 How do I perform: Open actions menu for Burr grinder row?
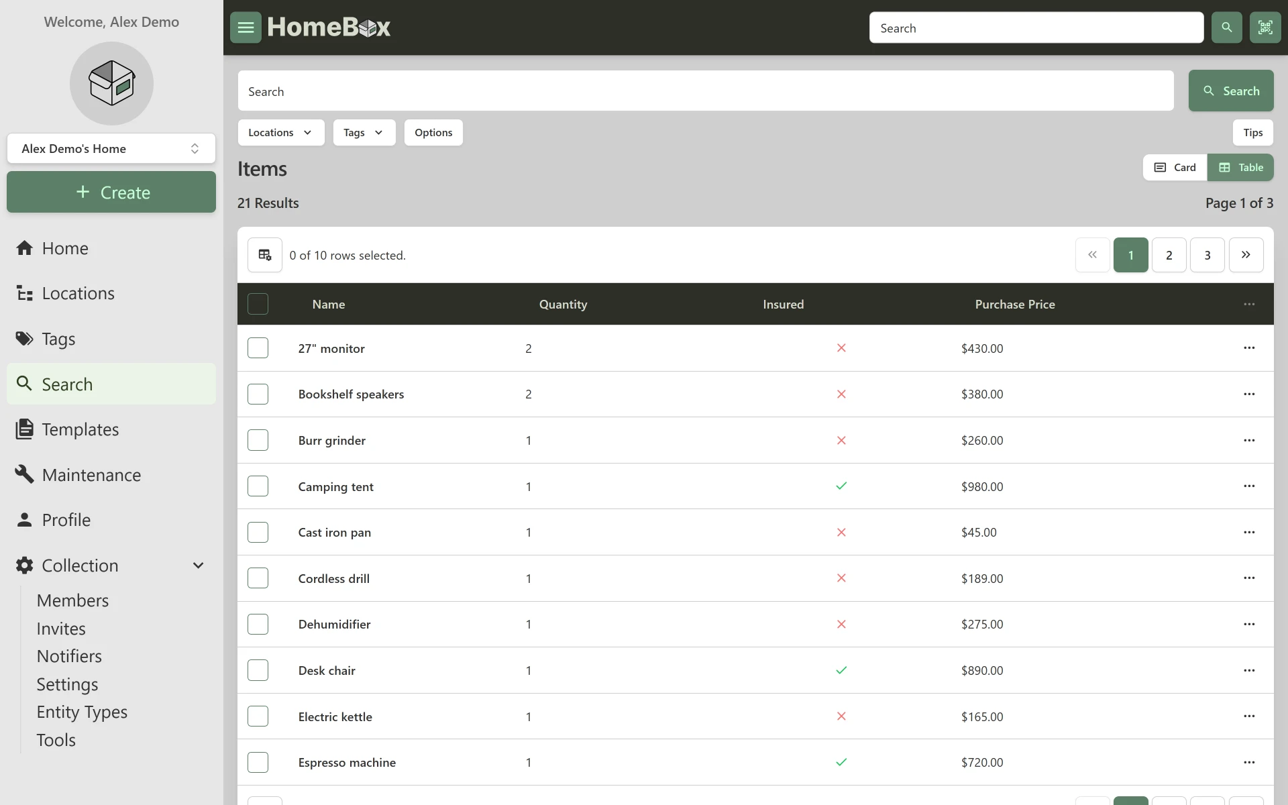pyautogui.click(x=1249, y=440)
